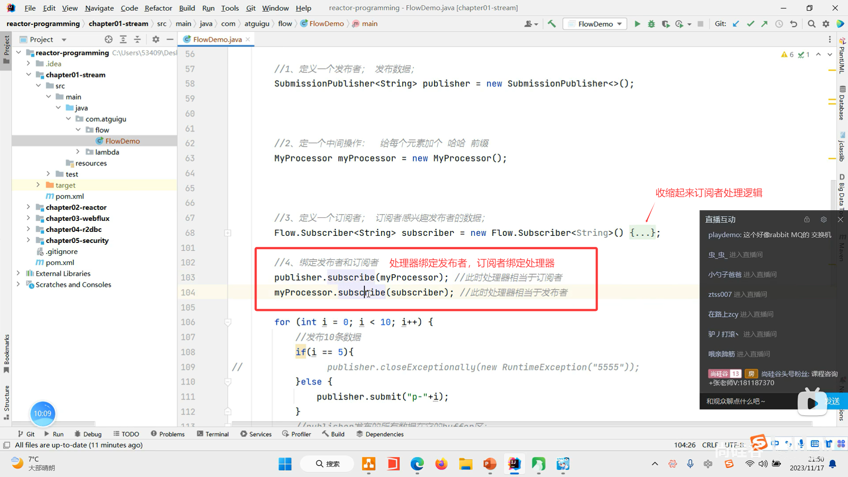Open Firefox from the taskbar
This screenshot has height=477, width=848.
pos(441,464)
